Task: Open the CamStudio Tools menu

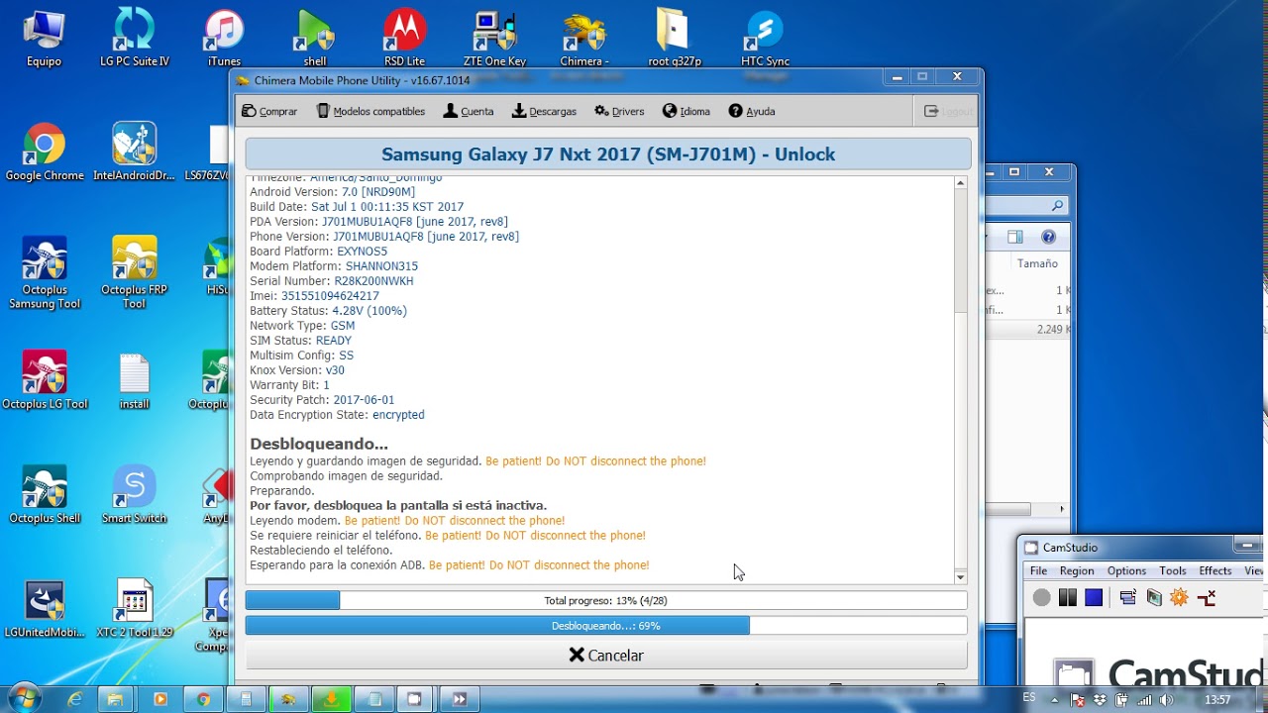Action: (x=1173, y=570)
